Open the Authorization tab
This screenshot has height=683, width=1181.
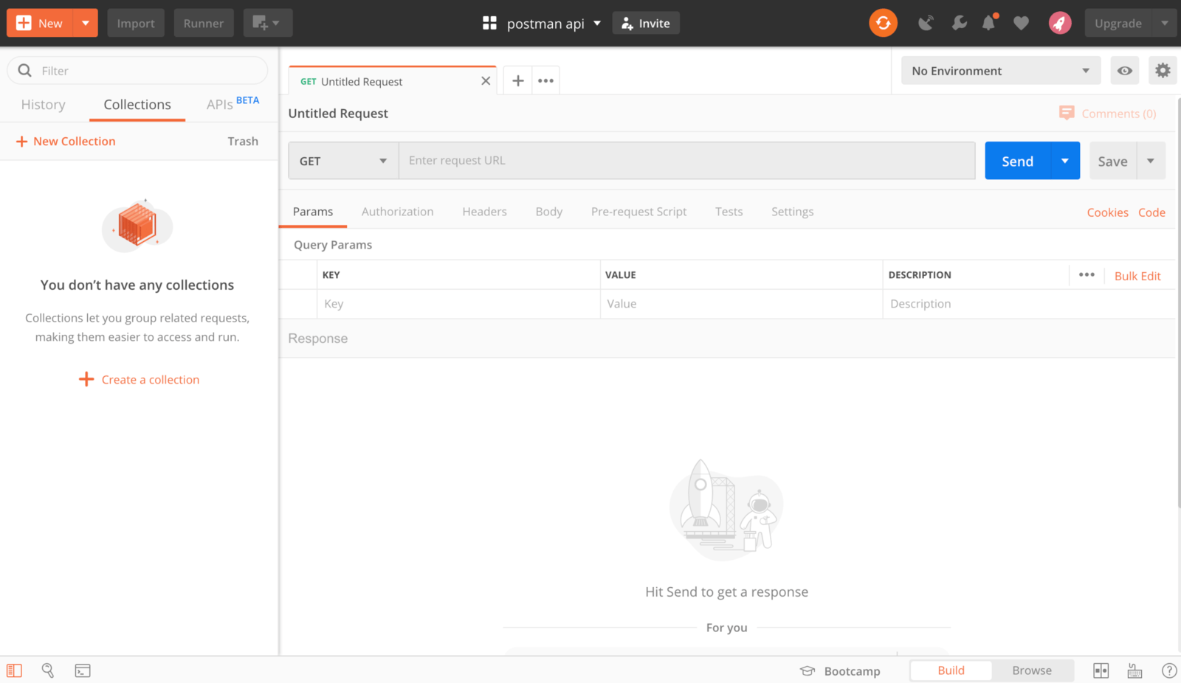(x=397, y=211)
